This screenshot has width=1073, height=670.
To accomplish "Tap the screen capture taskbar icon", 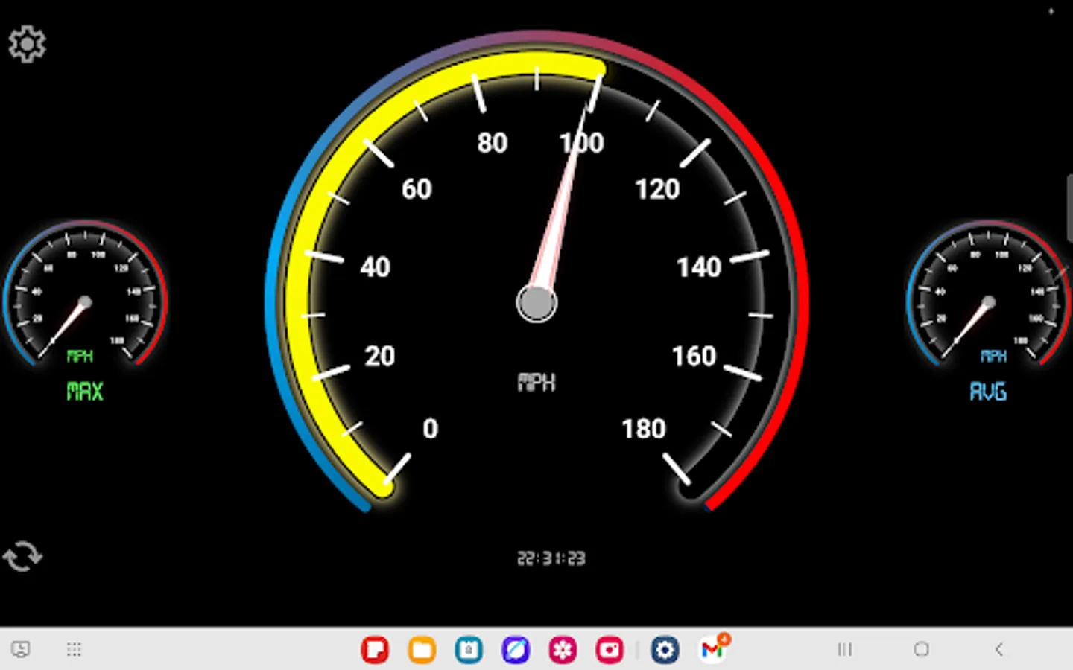I will [x=20, y=649].
